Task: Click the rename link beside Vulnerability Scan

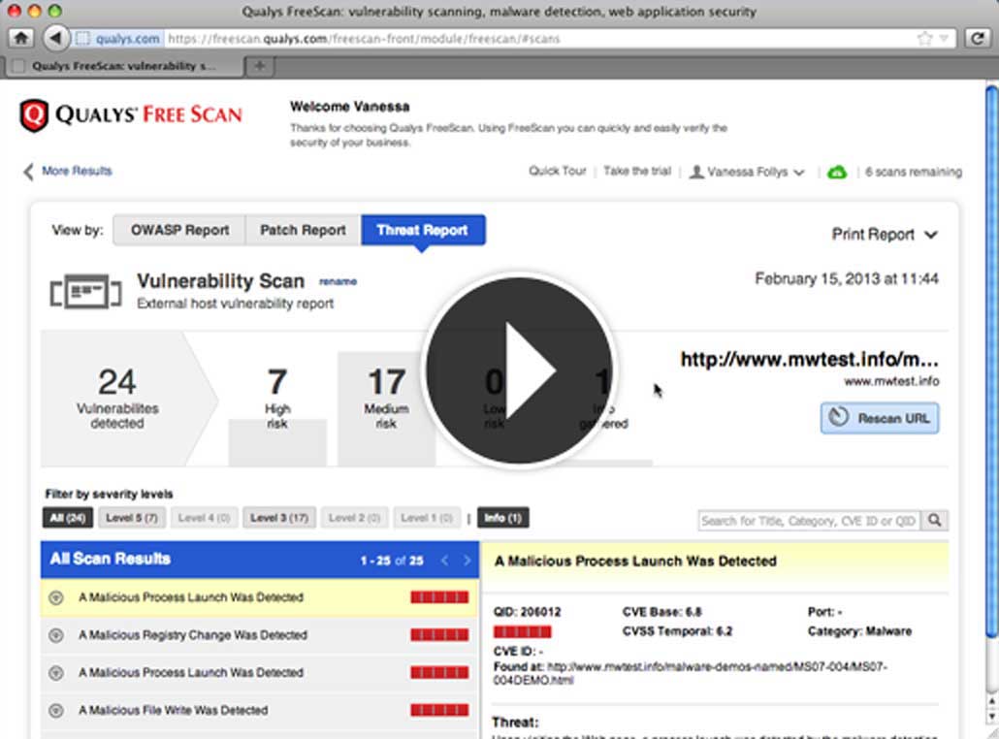Action: tap(338, 281)
